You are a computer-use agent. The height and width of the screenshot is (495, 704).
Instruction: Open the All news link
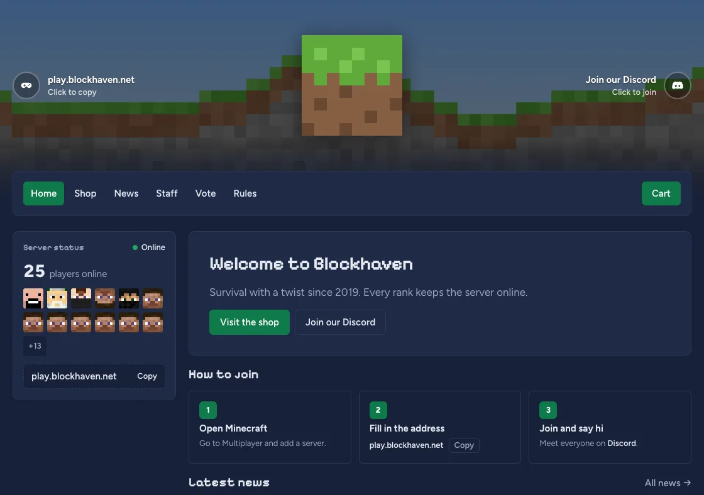click(x=668, y=483)
